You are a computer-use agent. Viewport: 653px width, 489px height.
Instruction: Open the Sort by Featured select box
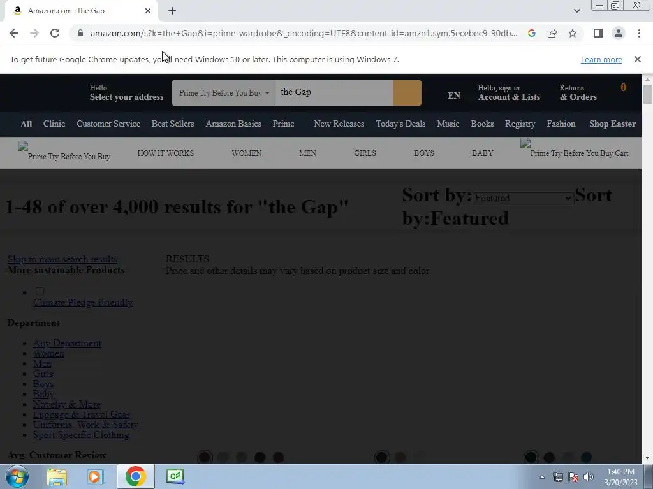click(523, 199)
